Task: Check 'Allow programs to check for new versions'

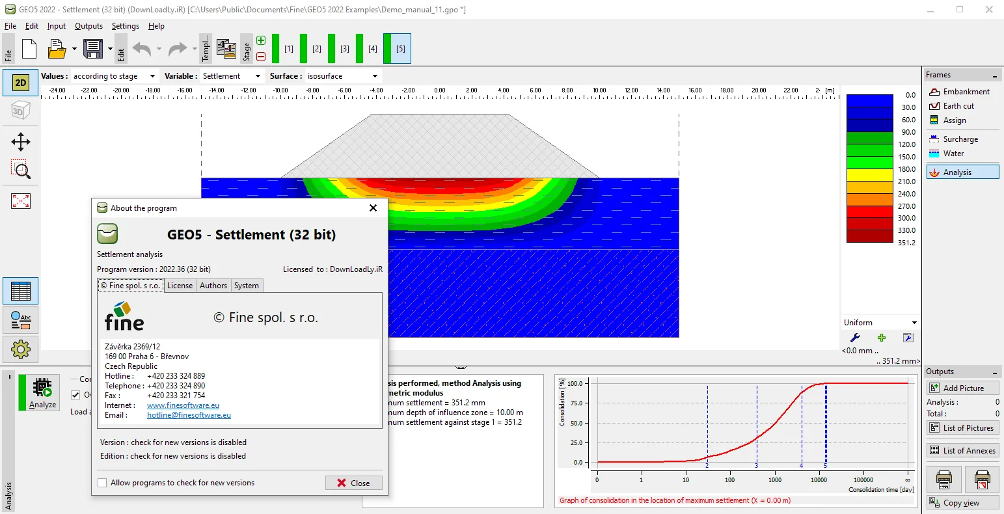Action: tap(102, 483)
